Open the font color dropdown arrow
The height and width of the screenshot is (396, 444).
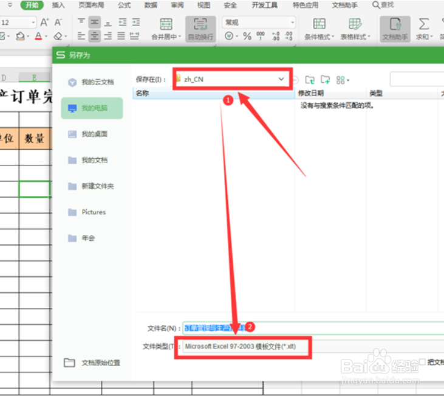point(46,36)
